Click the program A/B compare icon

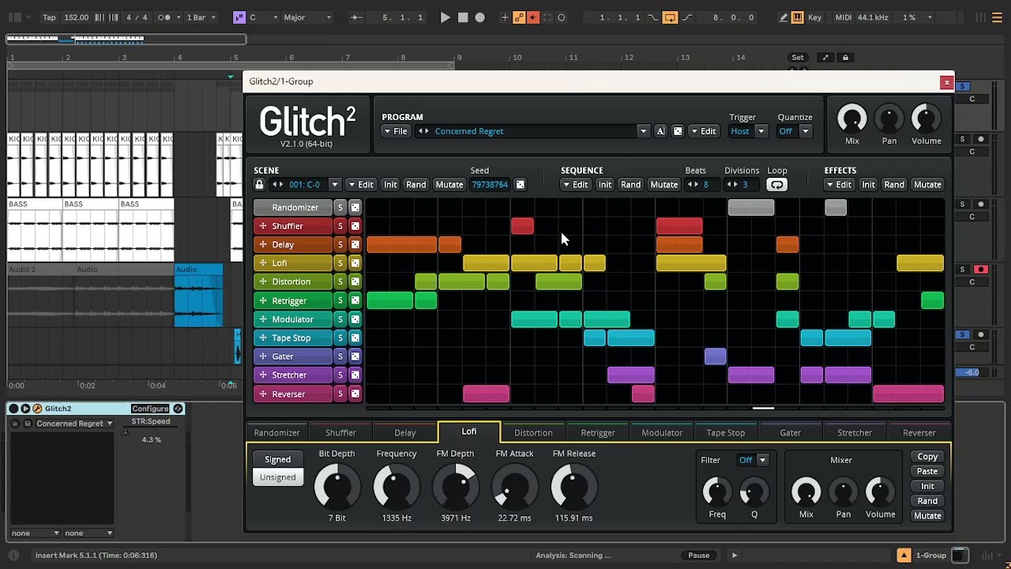(x=660, y=131)
